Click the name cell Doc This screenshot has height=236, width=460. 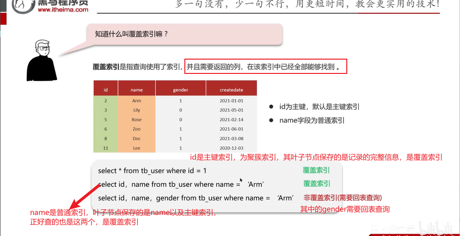137,138
